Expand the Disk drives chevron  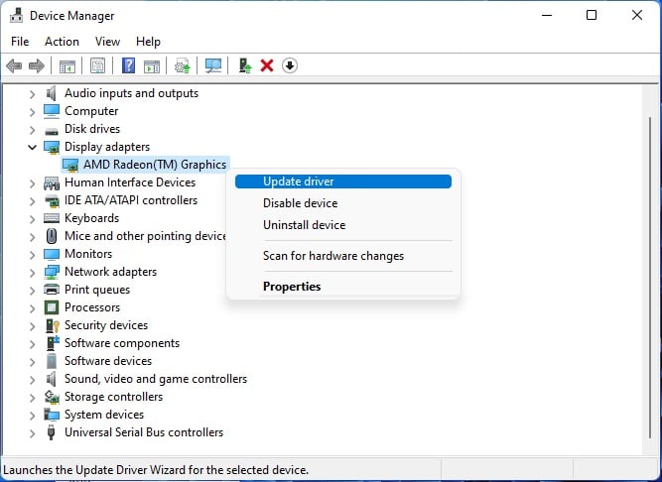click(33, 130)
